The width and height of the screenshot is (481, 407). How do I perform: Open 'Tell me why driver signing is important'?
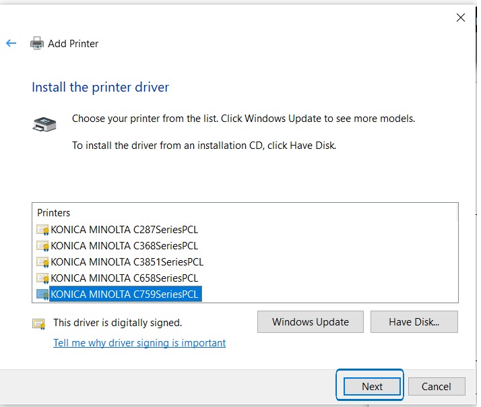[139, 343]
